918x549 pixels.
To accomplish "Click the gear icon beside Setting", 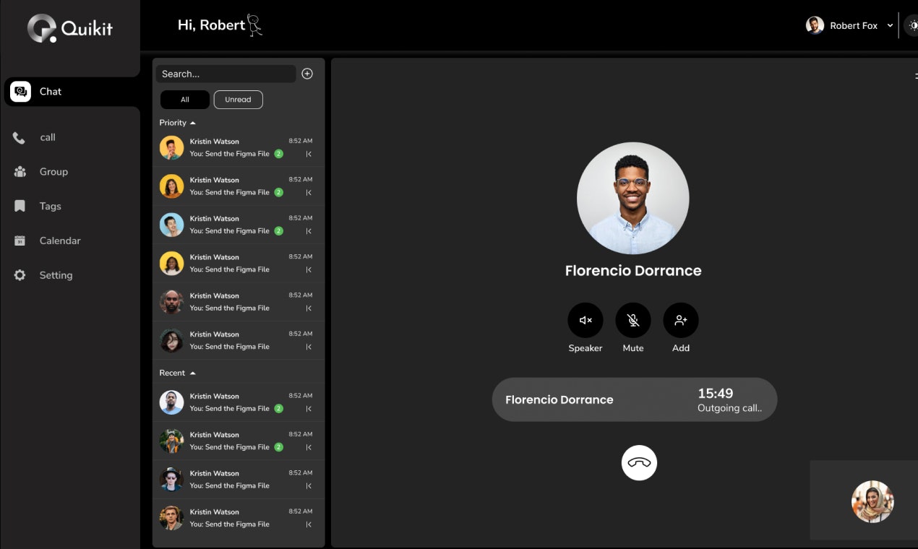I will coord(20,275).
